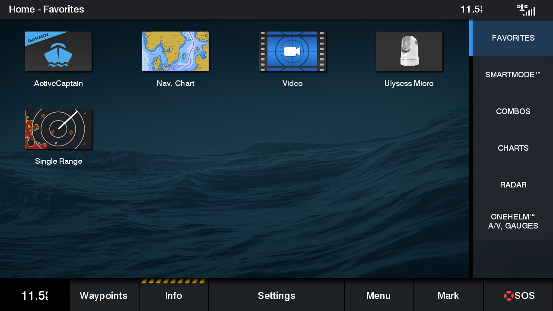The height and width of the screenshot is (311, 553).
Task: Select the OneHelm A/V, Gauges tab
Action: click(x=513, y=222)
